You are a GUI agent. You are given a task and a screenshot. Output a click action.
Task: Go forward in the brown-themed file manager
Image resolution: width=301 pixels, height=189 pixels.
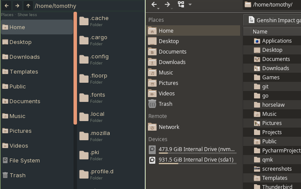pyautogui.click(x=167, y=4)
